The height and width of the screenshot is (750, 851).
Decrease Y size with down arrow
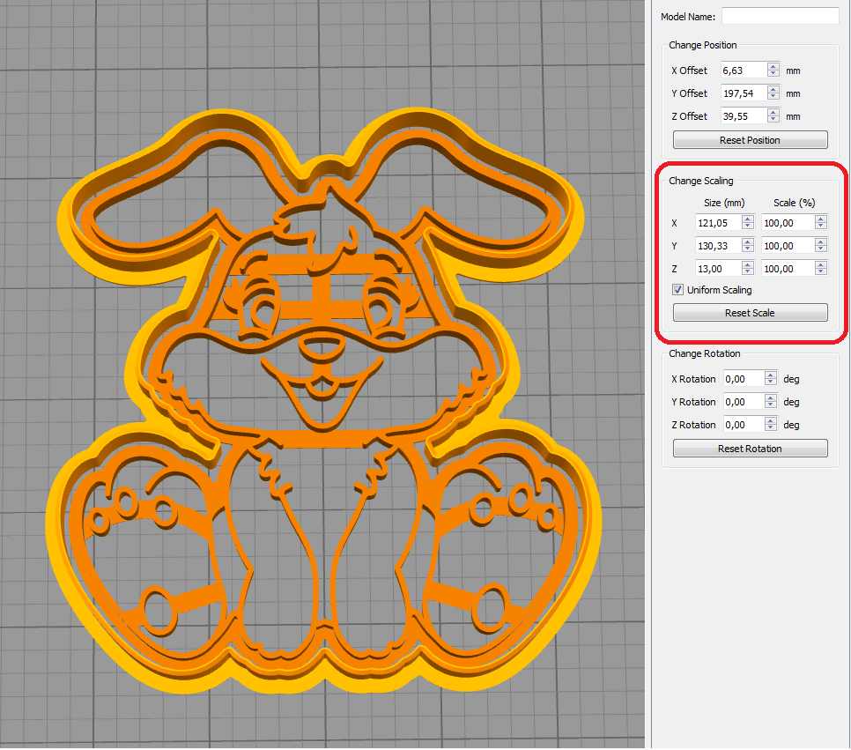pyautogui.click(x=748, y=249)
